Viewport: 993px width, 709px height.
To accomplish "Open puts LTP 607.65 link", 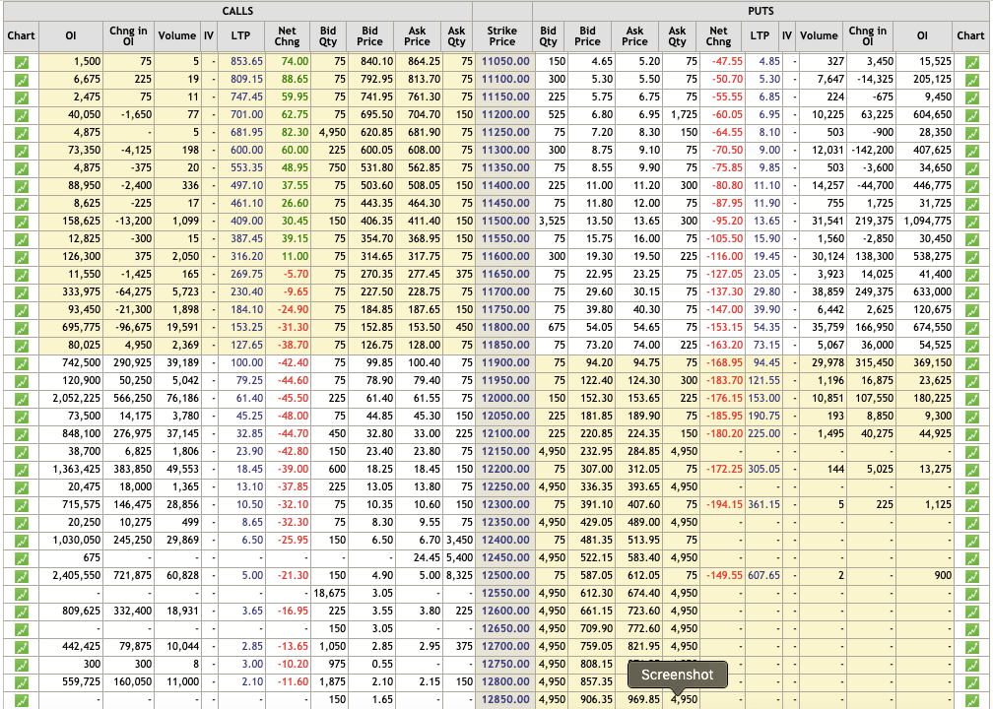I will [x=763, y=575].
